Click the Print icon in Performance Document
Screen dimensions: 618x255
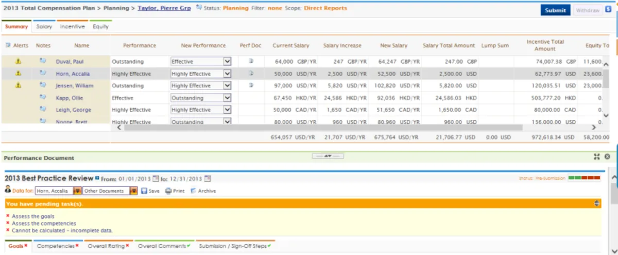coord(168,191)
